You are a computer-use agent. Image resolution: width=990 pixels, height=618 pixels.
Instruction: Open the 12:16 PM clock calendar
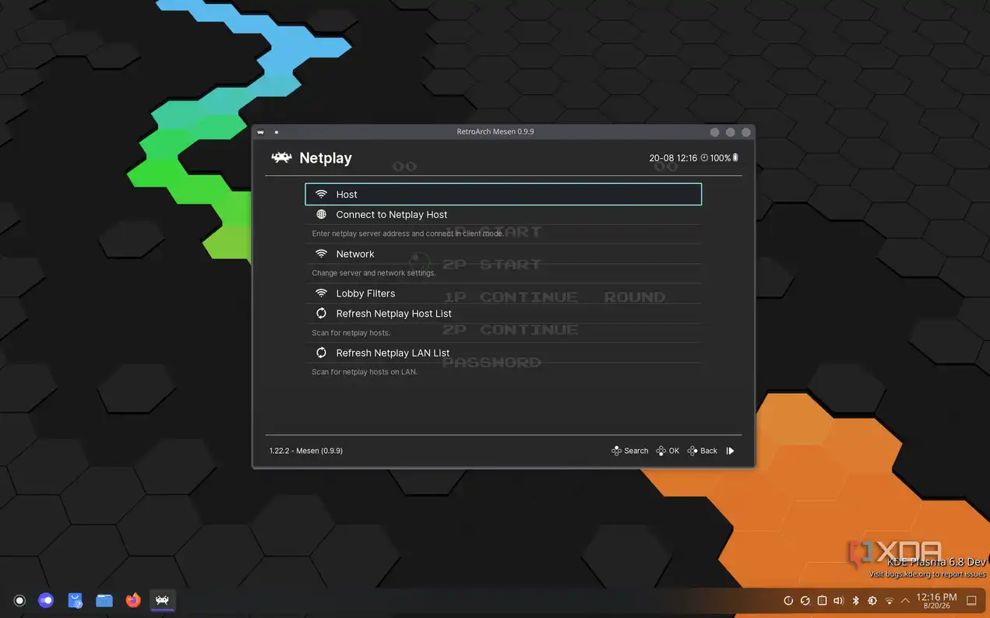click(x=936, y=601)
